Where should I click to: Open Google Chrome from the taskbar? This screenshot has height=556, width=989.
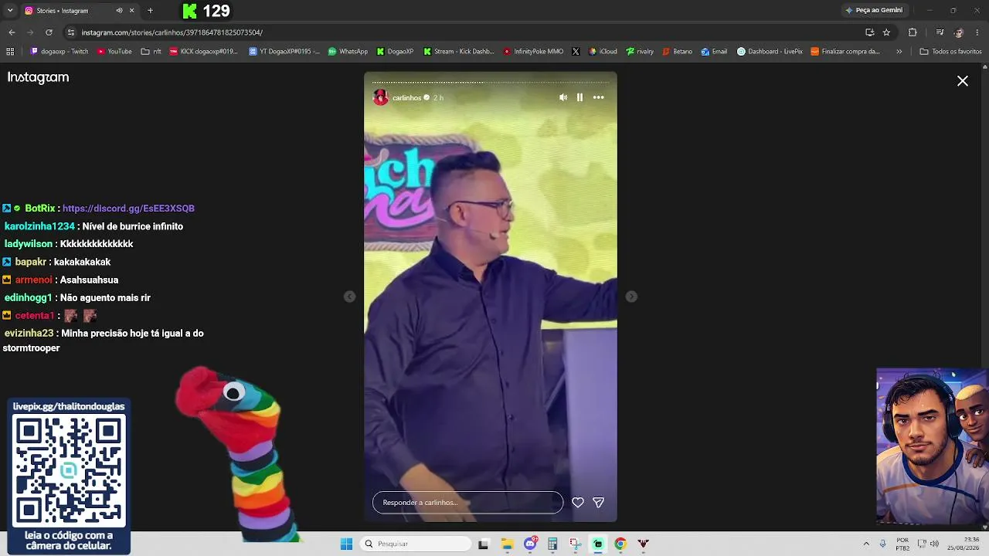coord(620,544)
